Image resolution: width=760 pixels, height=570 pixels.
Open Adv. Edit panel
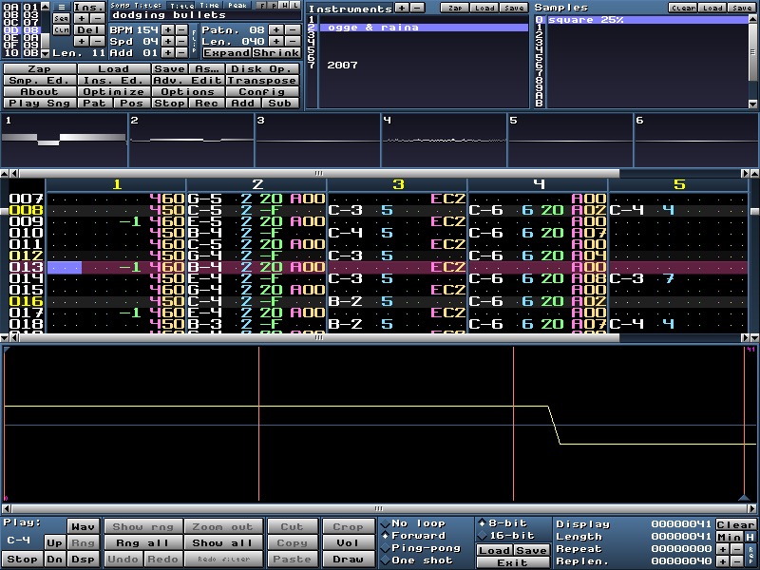point(187,81)
